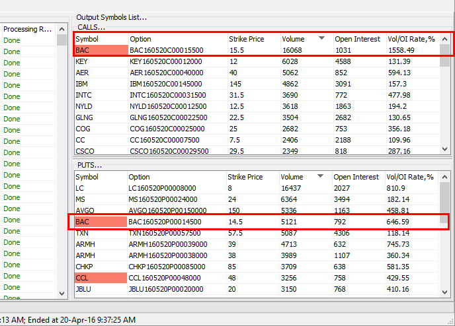Click volume 16068 in CALLS
The width and height of the screenshot is (455, 326).
[x=292, y=50]
